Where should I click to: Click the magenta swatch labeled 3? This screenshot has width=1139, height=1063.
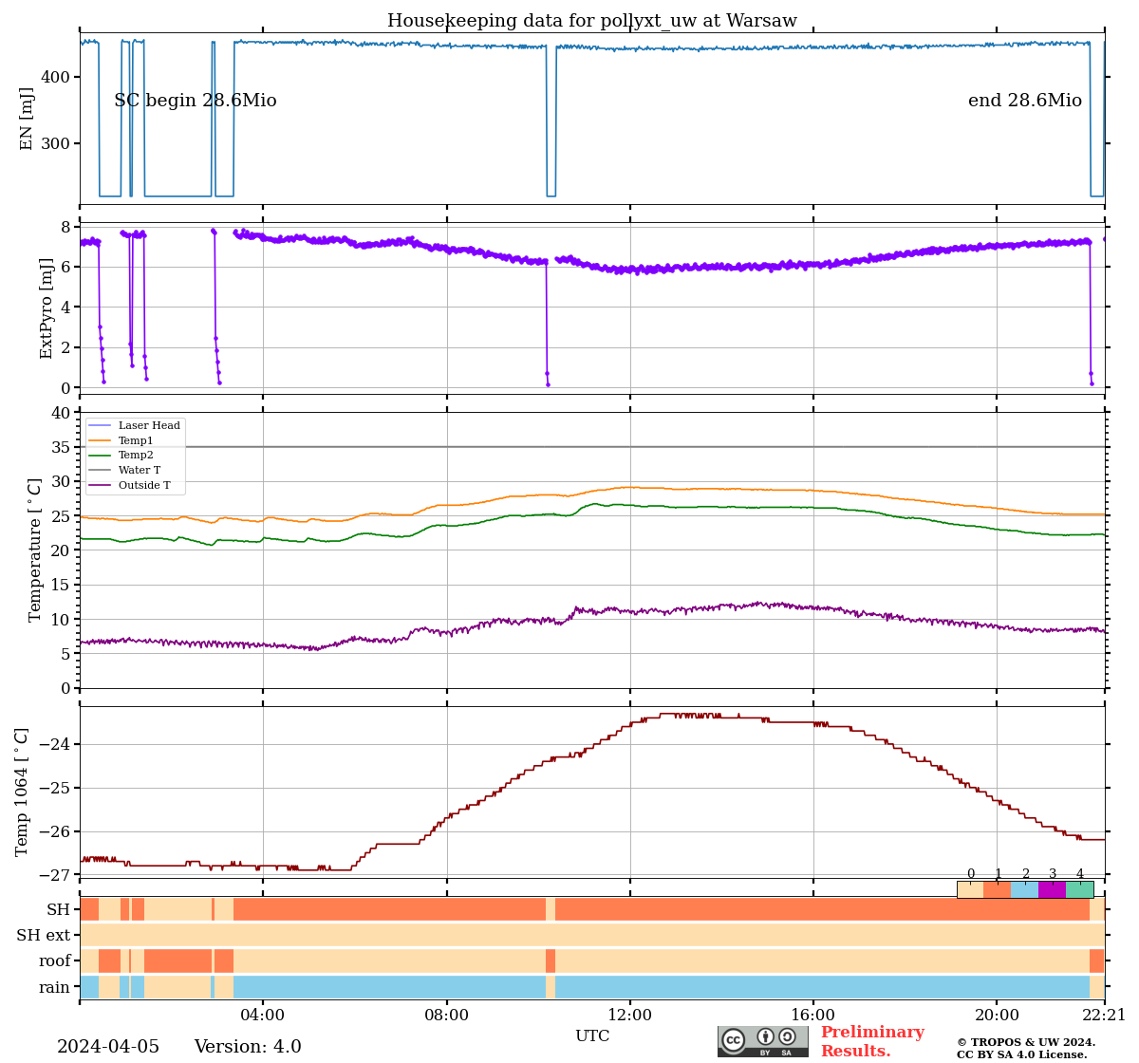click(x=1052, y=889)
